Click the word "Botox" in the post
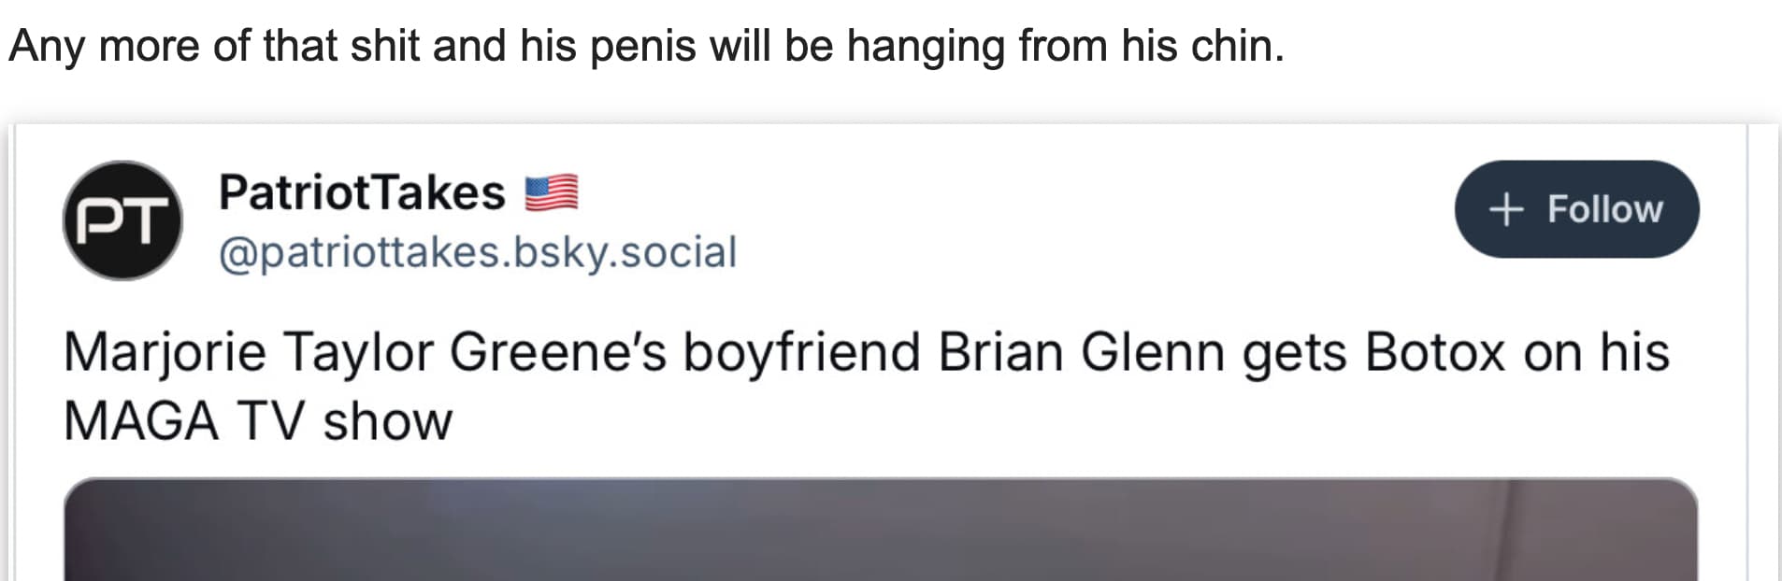This screenshot has height=581, width=1782. [1435, 353]
